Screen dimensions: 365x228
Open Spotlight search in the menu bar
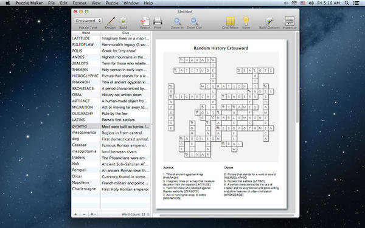[x=347, y=3]
